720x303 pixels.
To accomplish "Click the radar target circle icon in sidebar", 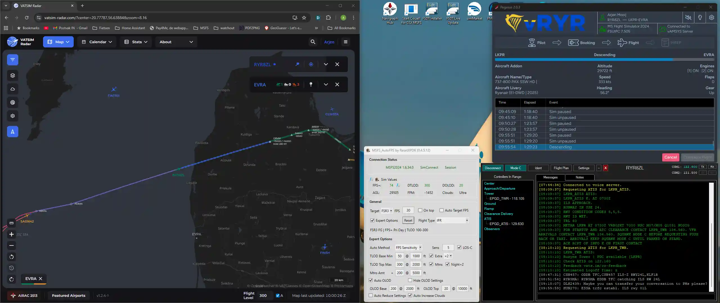I will click(x=13, y=102).
